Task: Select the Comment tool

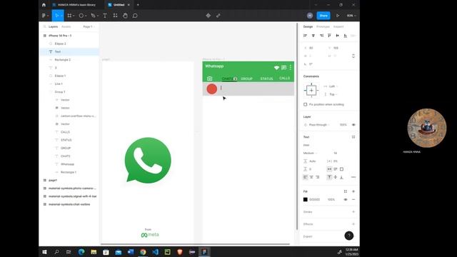Action: [135, 16]
